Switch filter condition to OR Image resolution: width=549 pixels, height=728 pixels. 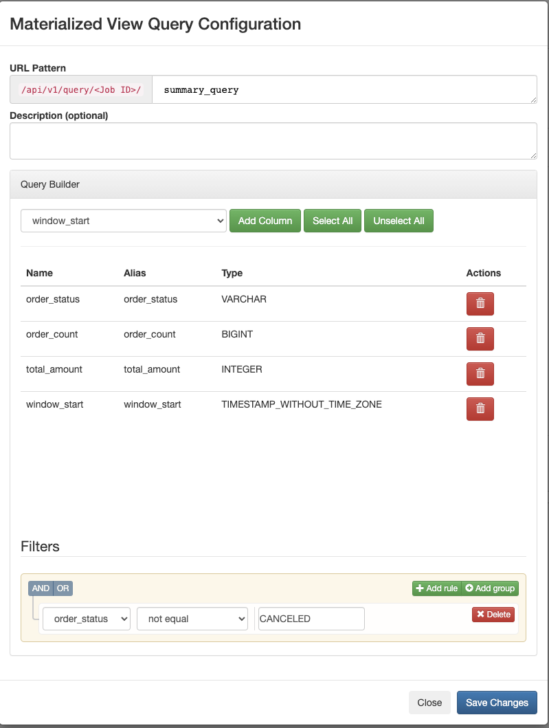63,588
